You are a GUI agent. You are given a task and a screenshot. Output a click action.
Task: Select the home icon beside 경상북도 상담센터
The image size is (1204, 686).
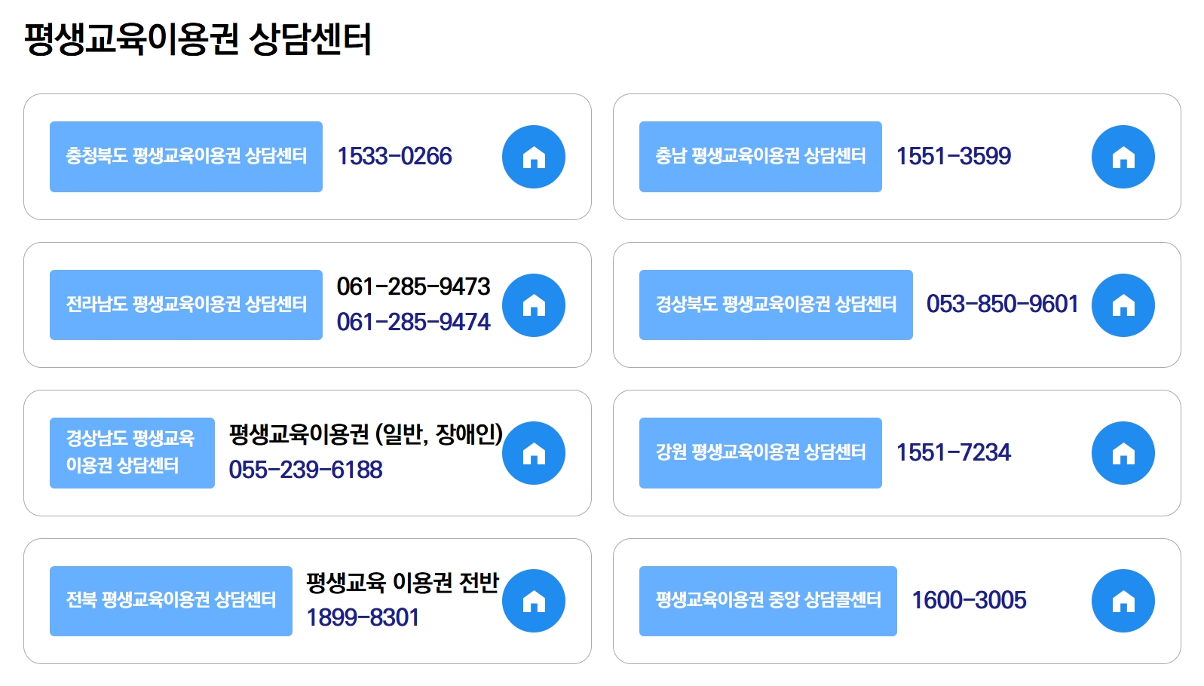pos(1123,305)
